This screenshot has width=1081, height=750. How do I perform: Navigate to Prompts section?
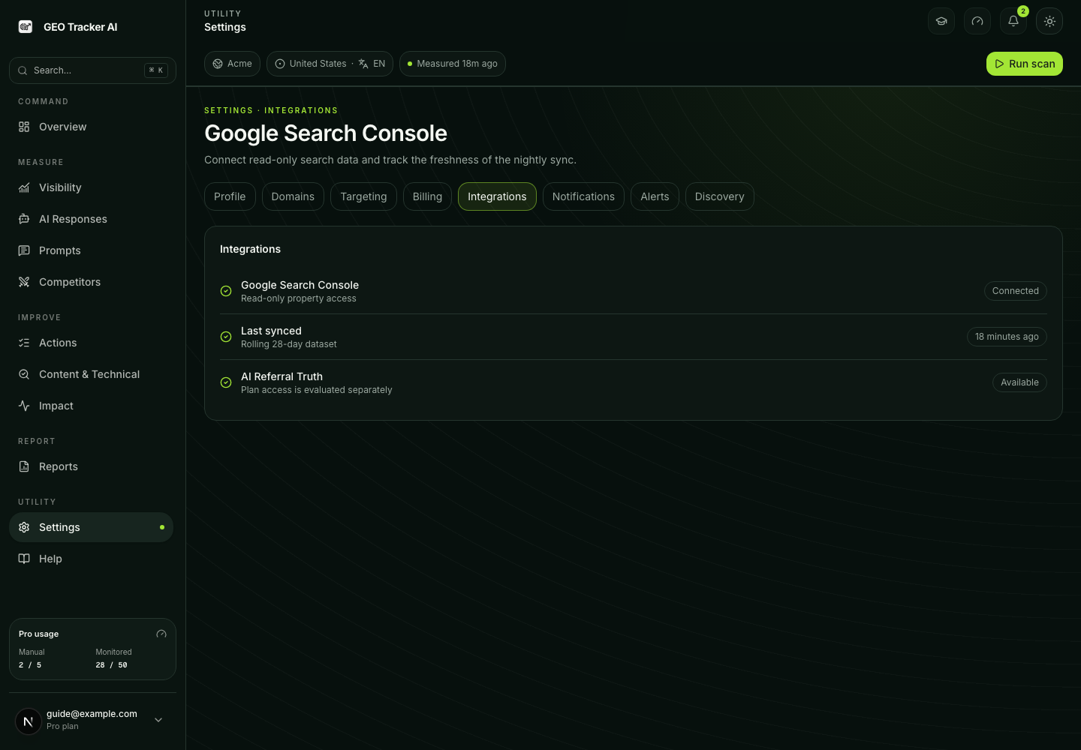91,250
